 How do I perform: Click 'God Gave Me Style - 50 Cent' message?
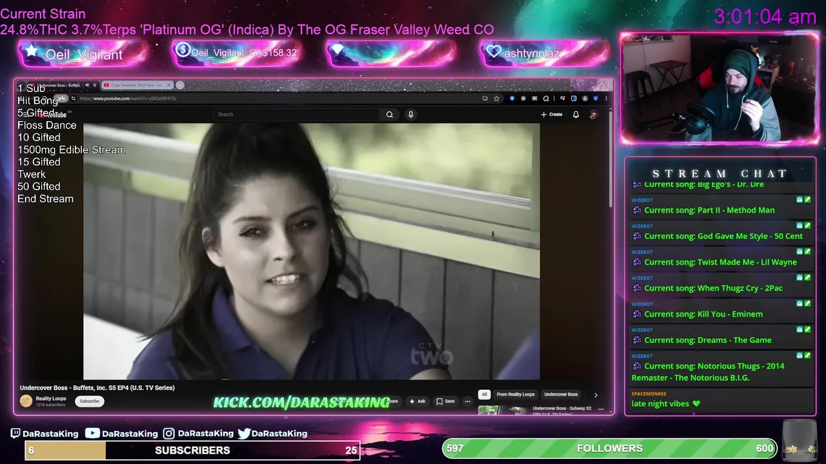pos(723,237)
